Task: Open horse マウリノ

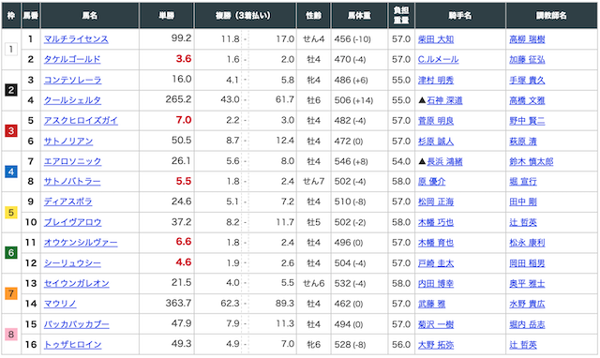Action: click(x=60, y=304)
